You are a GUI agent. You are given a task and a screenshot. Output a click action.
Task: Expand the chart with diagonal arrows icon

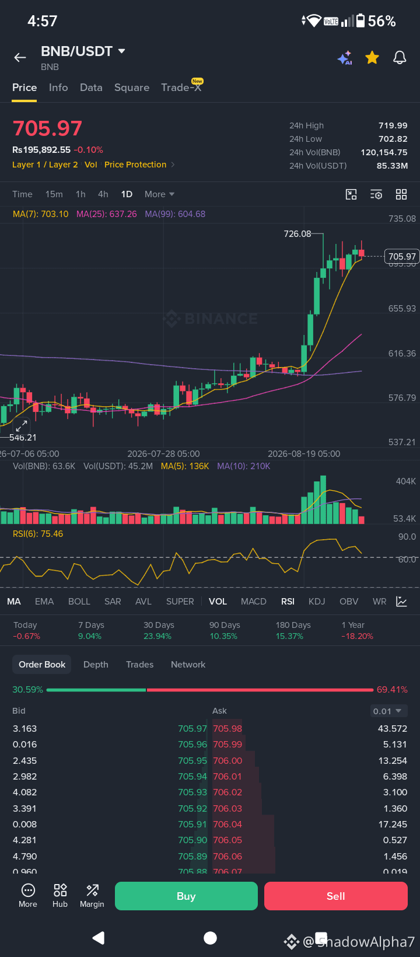(x=22, y=425)
